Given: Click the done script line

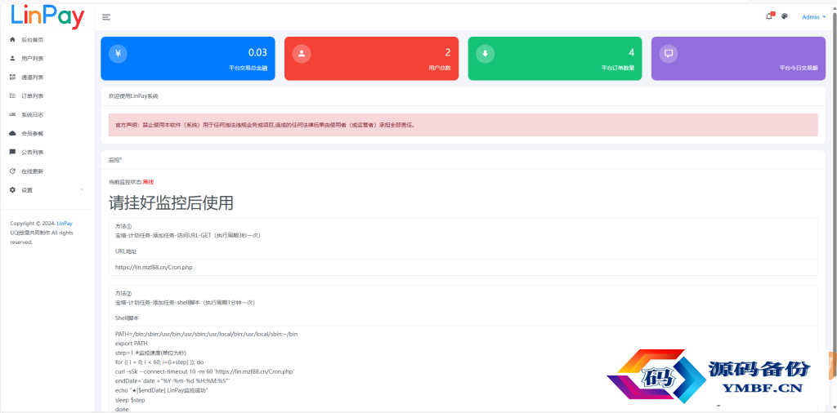Looking at the screenshot, I should click(122, 409).
